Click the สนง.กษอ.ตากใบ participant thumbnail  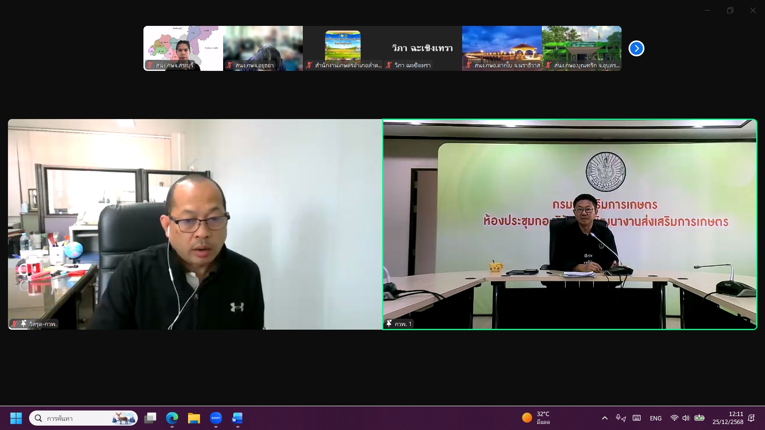(502, 48)
